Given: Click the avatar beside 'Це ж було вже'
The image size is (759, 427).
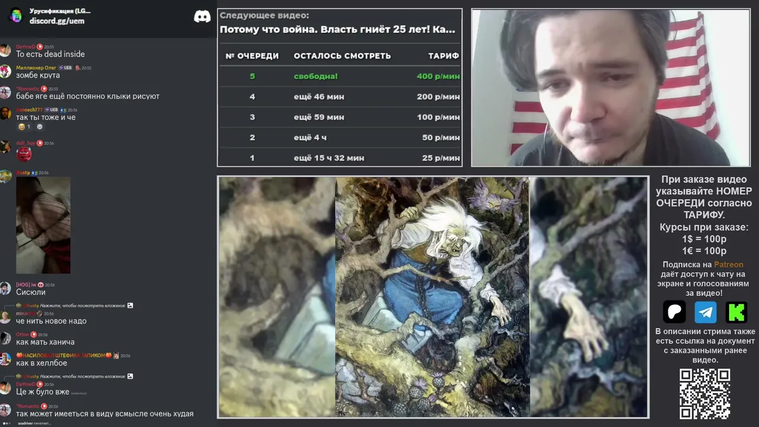Looking at the screenshot, I should [x=5, y=388].
